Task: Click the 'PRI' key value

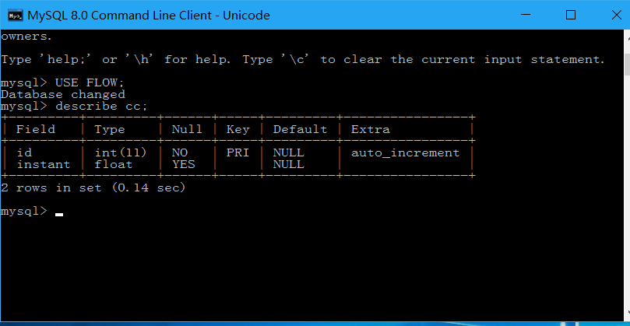Action: 238,153
